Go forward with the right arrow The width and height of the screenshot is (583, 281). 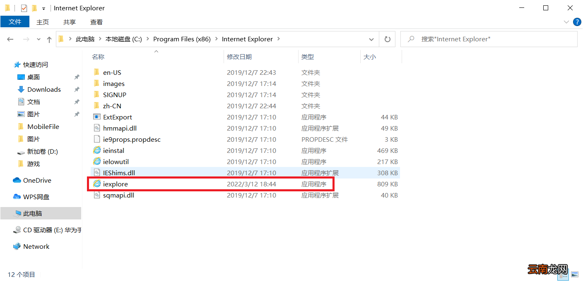point(26,39)
